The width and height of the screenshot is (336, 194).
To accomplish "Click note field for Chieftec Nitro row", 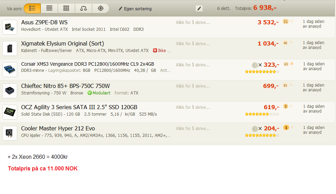I will pos(193,86).
